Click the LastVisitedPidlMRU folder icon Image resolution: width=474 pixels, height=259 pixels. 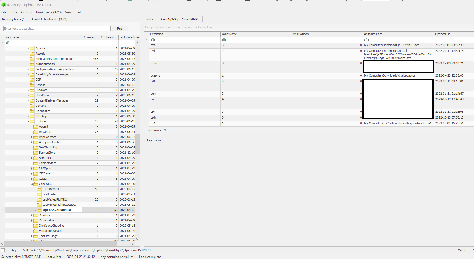point(39,199)
